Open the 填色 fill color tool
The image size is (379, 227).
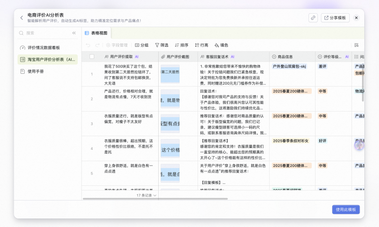tap(221, 45)
